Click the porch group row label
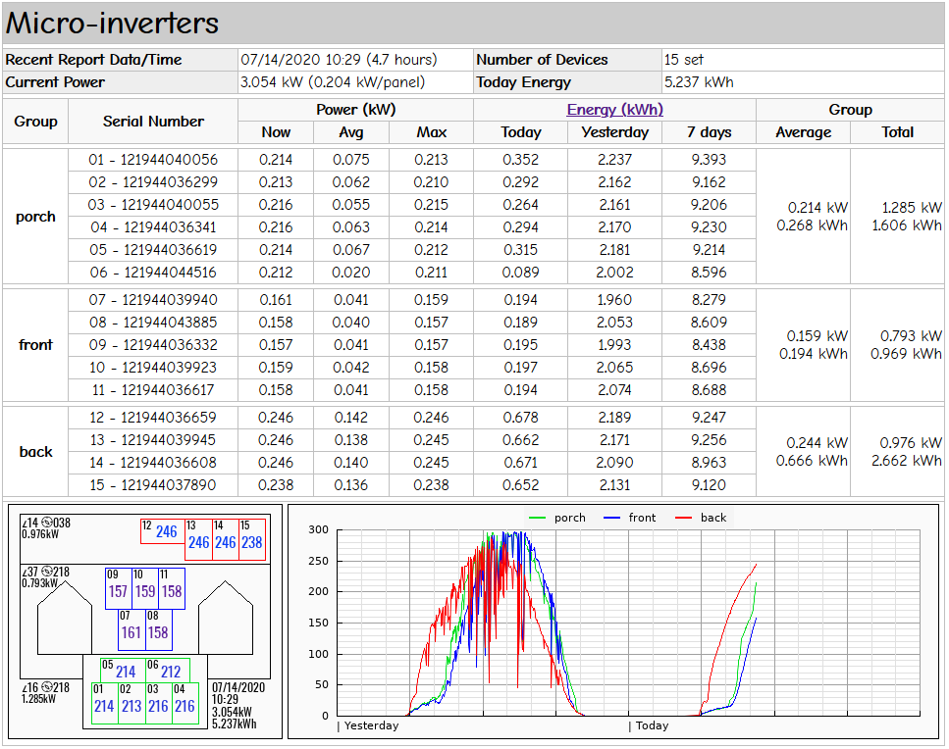 click(x=35, y=217)
